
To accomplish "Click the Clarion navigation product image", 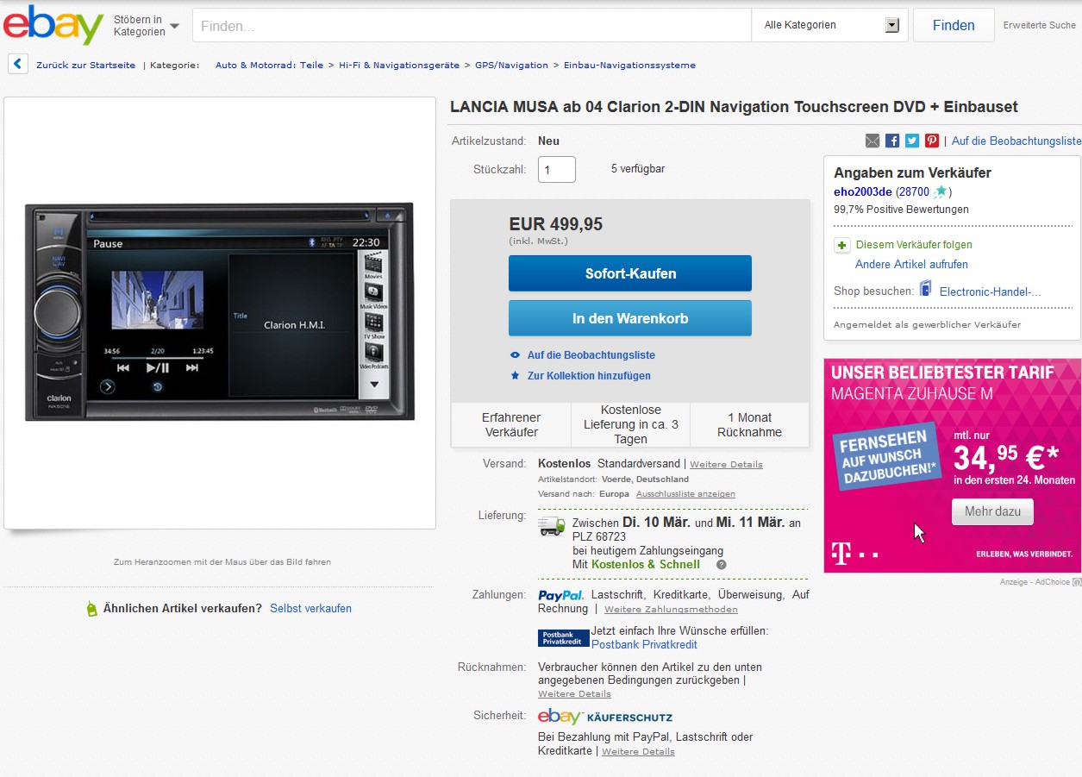I will (220, 311).
